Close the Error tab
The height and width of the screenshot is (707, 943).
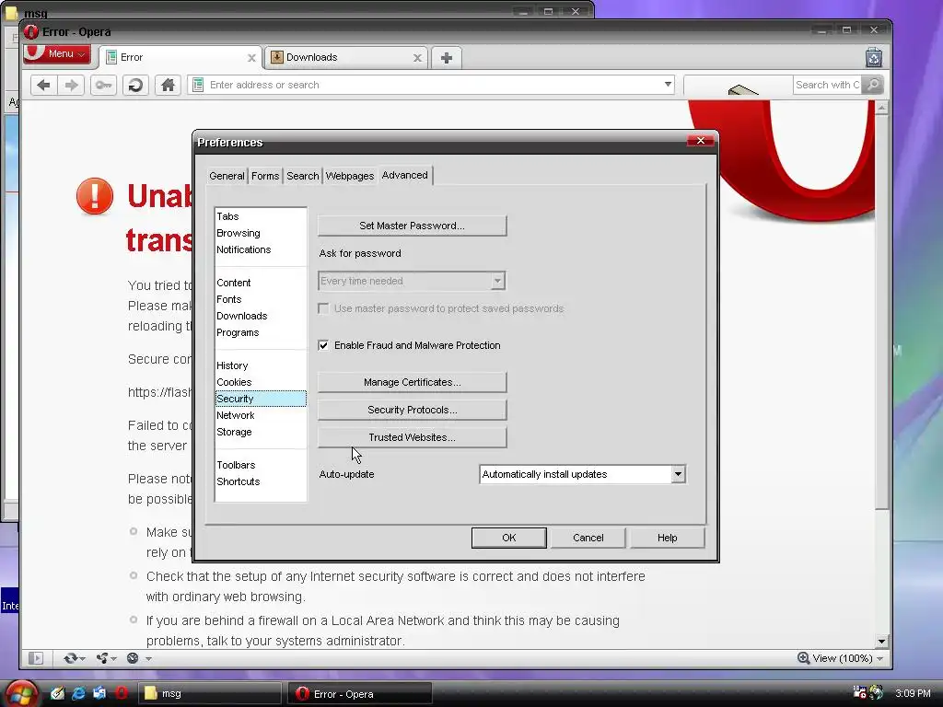pos(251,58)
